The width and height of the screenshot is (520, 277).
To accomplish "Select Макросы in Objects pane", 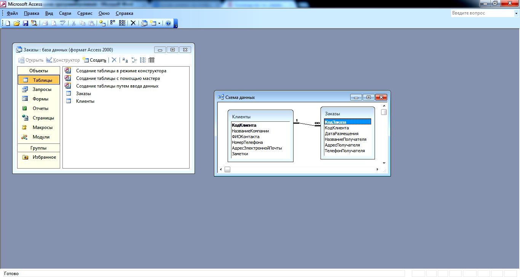I will [x=38, y=127].
